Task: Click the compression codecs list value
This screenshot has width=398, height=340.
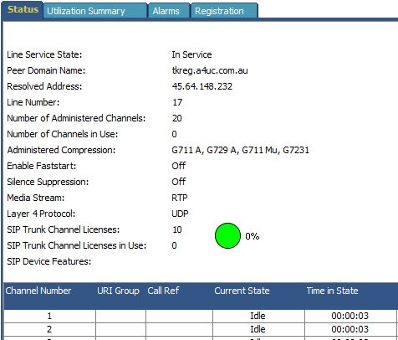Action: [x=241, y=150]
